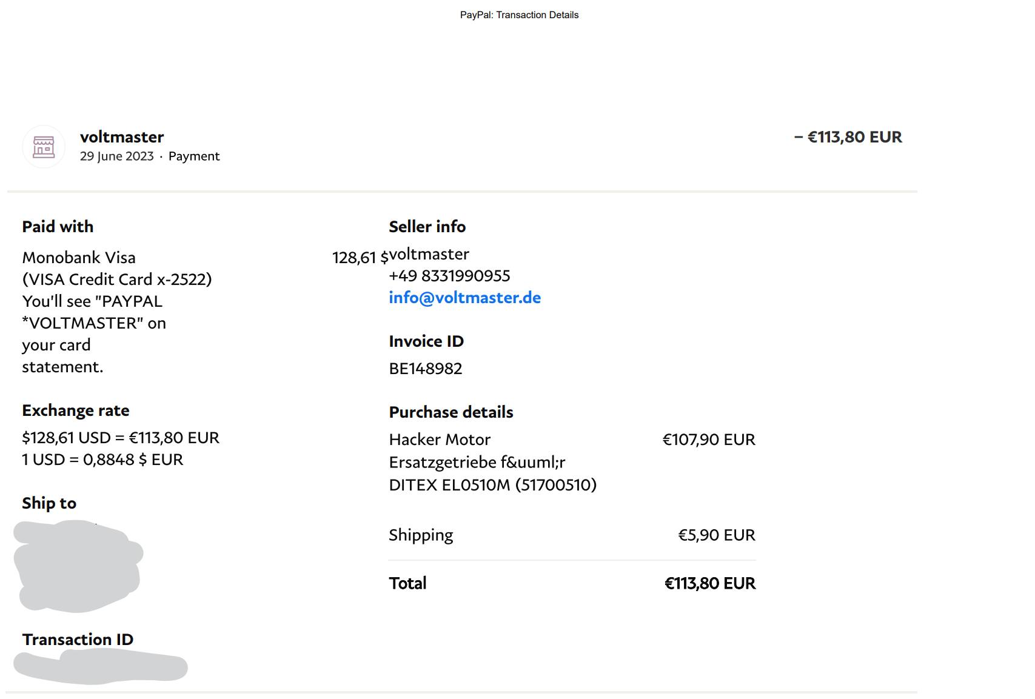Click the Total amount €113,80 EUR

coord(710,583)
